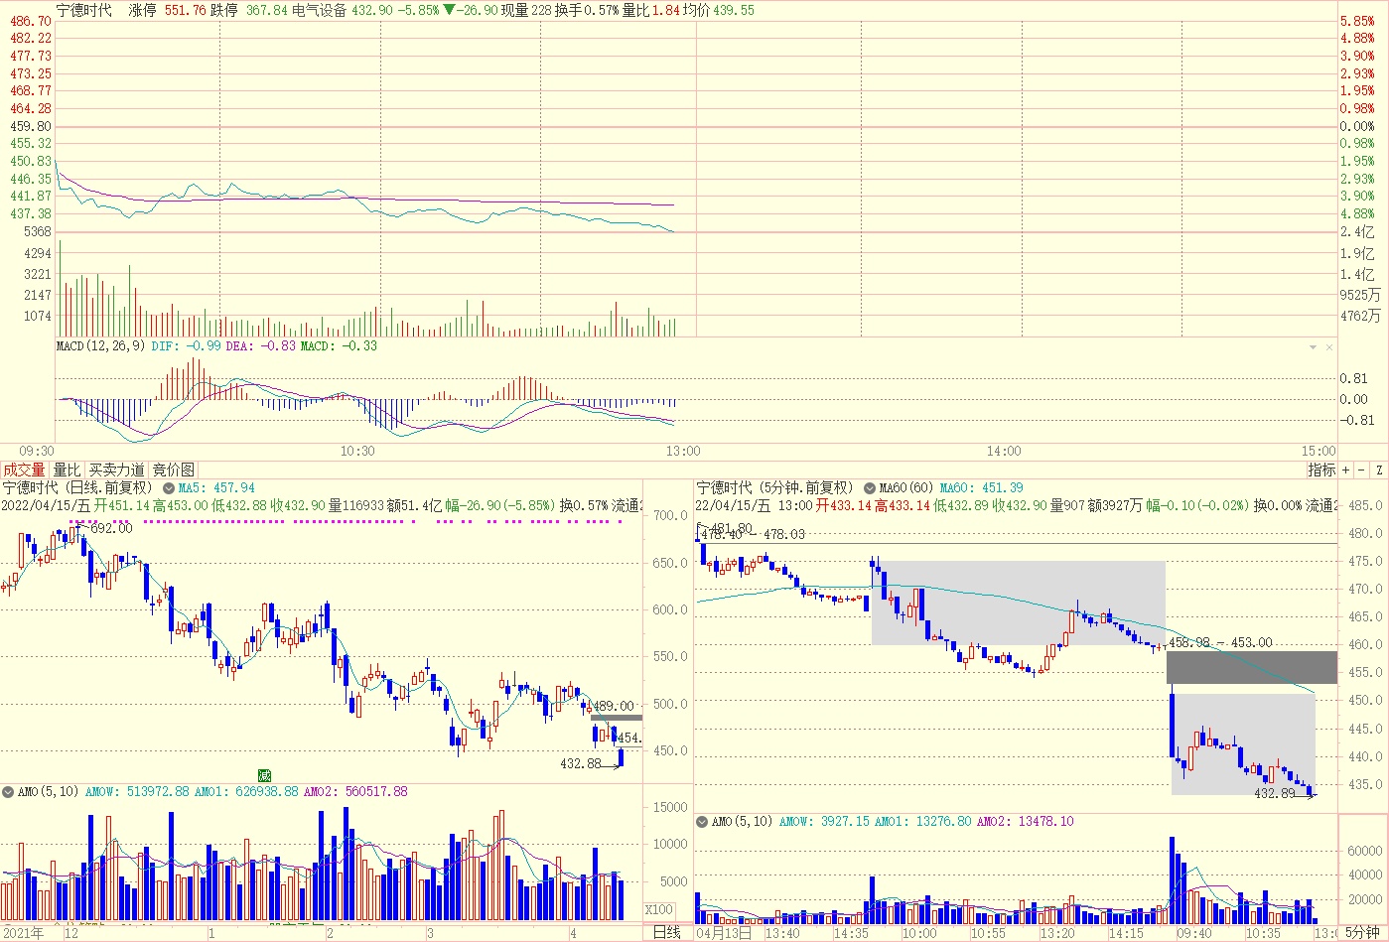This screenshot has width=1389, height=942.
Task: Click the DIF: -0.99 value
Action: (x=186, y=345)
